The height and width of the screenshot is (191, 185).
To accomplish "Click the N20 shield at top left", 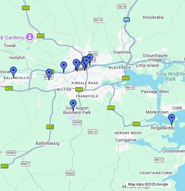I will pyautogui.click(x=26, y=8).
